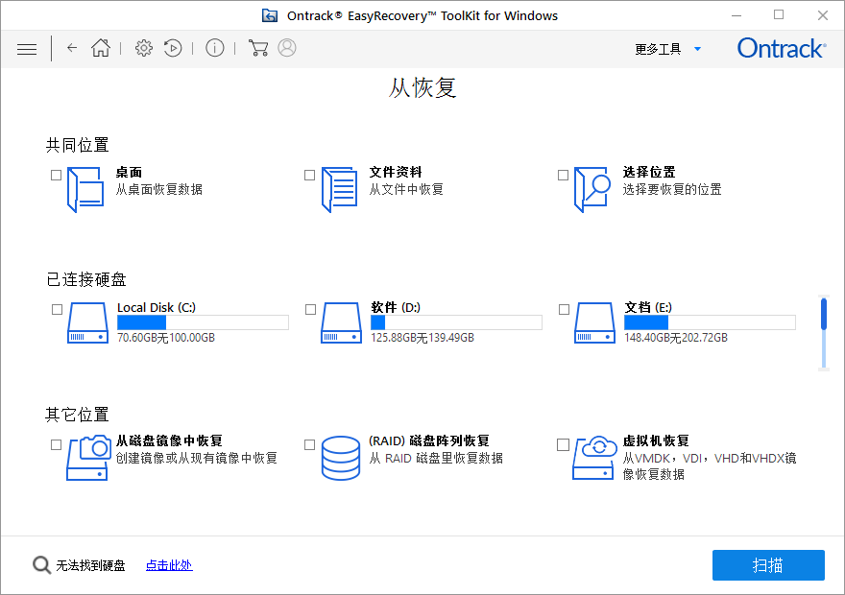Close the EasyRecovery window
The image size is (845, 595).
(822, 15)
